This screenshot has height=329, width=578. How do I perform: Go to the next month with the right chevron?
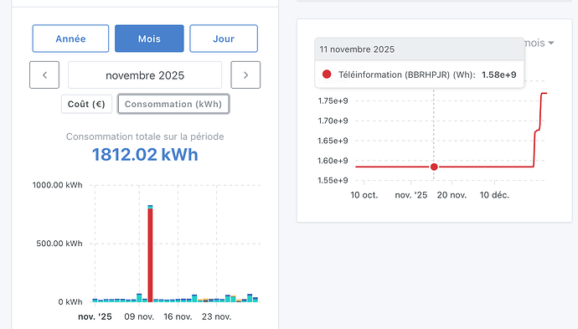pos(245,75)
